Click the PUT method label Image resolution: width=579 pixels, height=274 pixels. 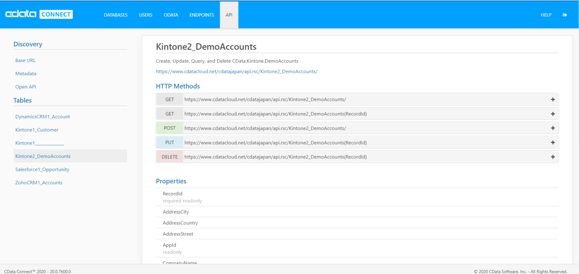(169, 143)
